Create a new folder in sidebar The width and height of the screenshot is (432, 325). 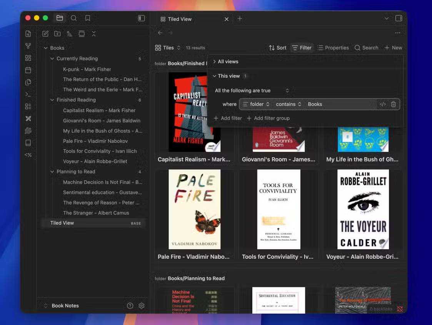(57, 34)
